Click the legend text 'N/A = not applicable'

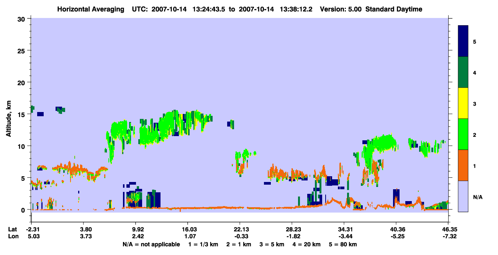(x=151, y=244)
